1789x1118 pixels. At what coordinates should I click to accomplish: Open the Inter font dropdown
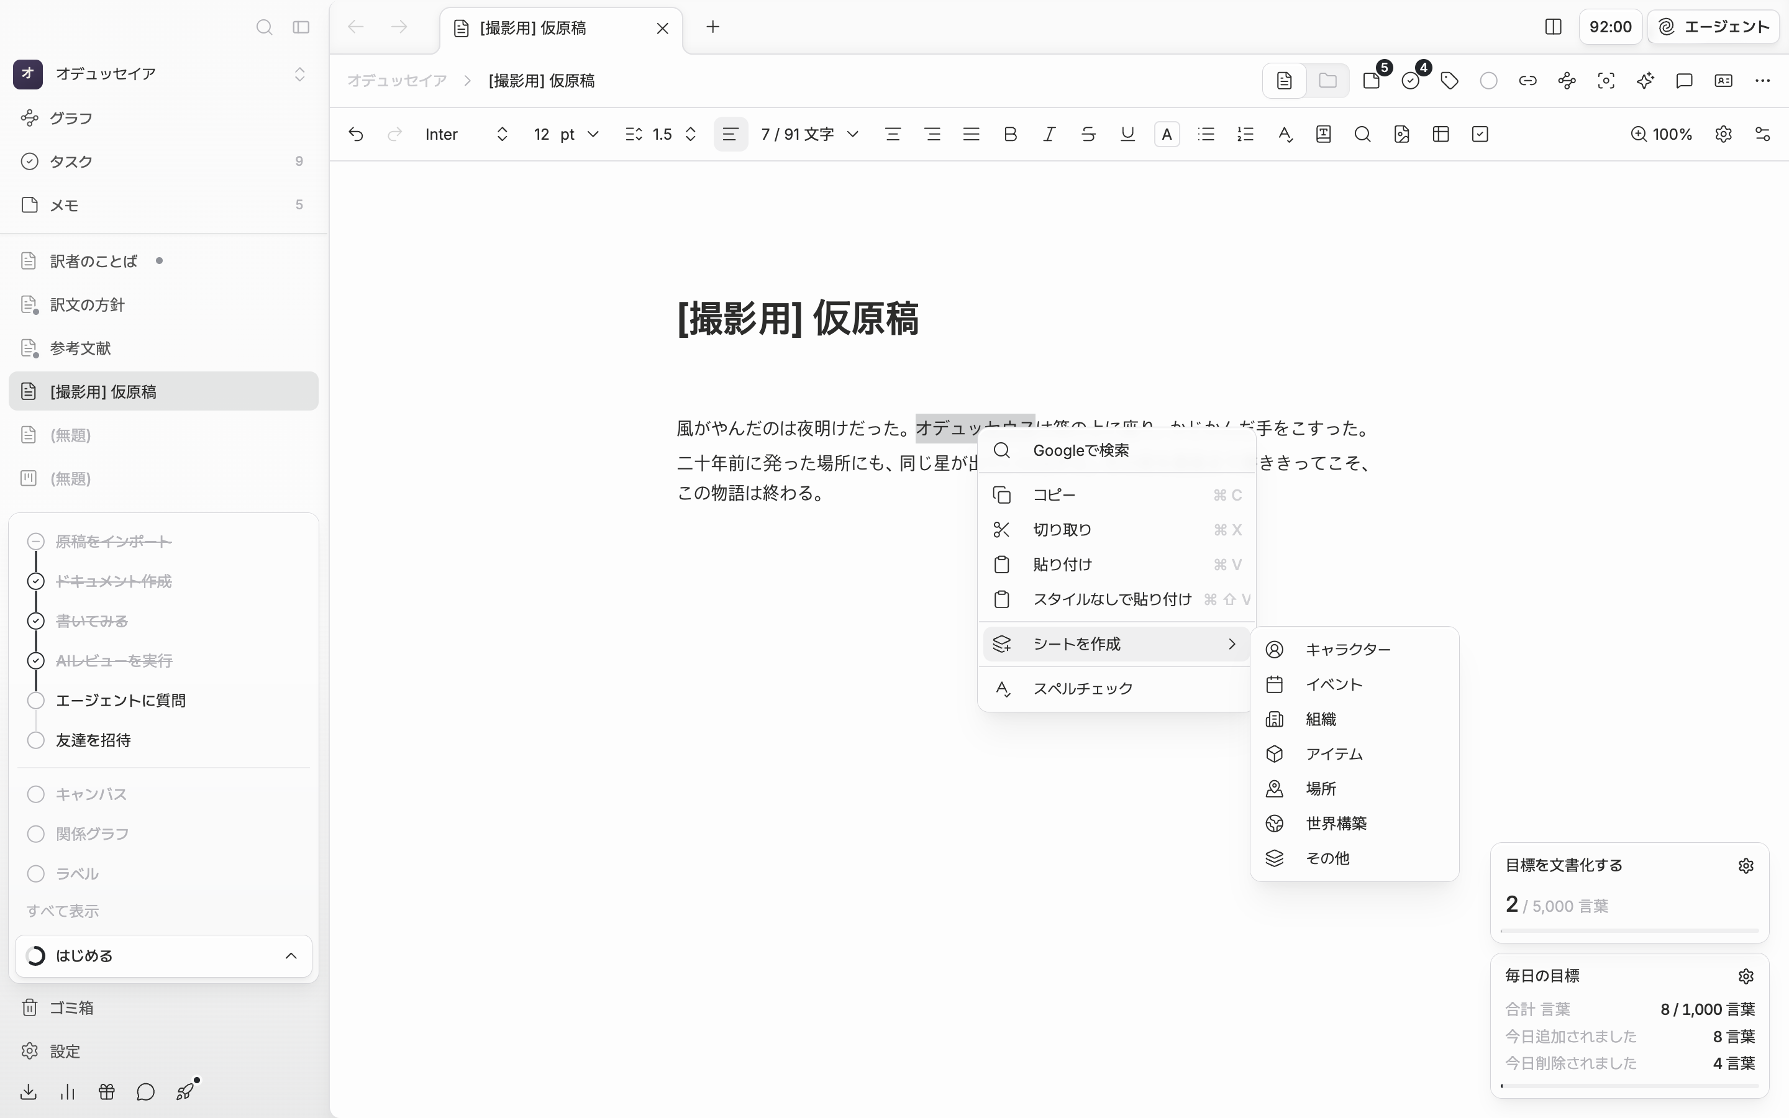coord(466,134)
